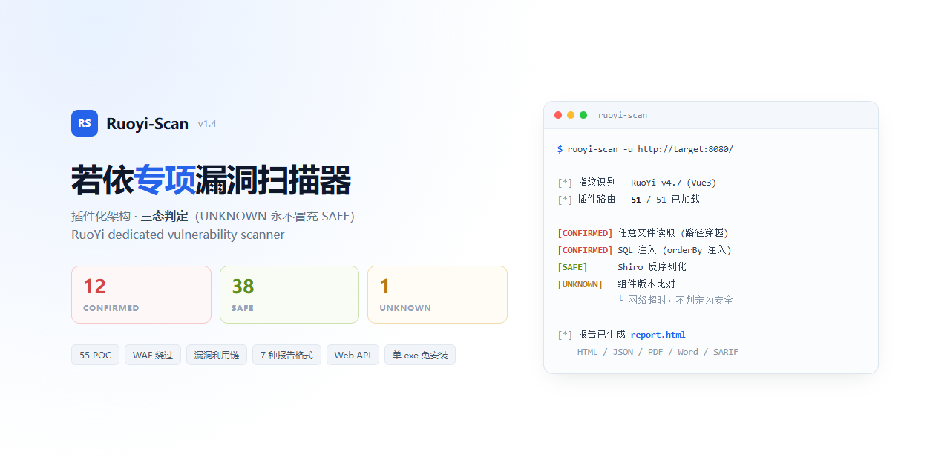This screenshot has height=475, width=950.
Task: Click the 漏洞利用链 tag
Action: (217, 355)
